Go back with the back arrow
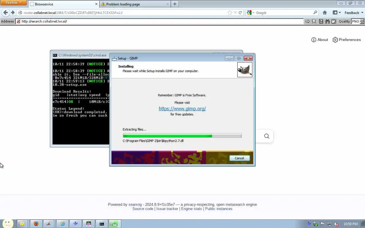The image size is (365, 228). pyautogui.click(x=5, y=13)
